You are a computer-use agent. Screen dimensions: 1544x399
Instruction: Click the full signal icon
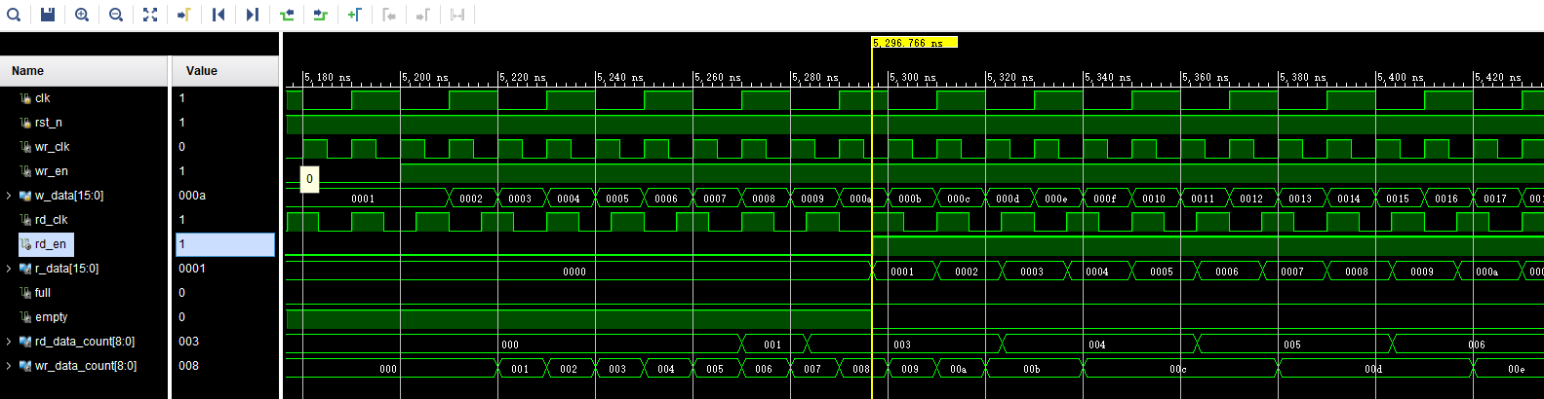25,293
